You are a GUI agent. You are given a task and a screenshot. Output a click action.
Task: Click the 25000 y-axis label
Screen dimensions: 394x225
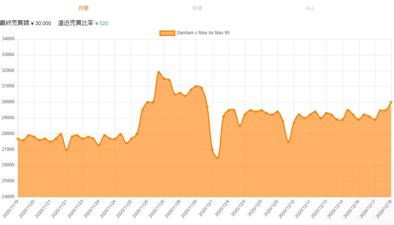(8, 181)
